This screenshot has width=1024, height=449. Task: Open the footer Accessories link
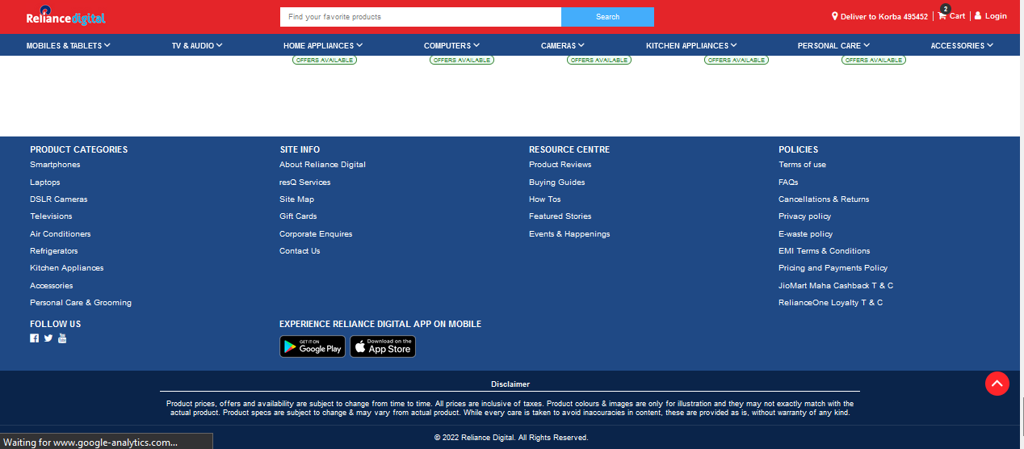52,286
